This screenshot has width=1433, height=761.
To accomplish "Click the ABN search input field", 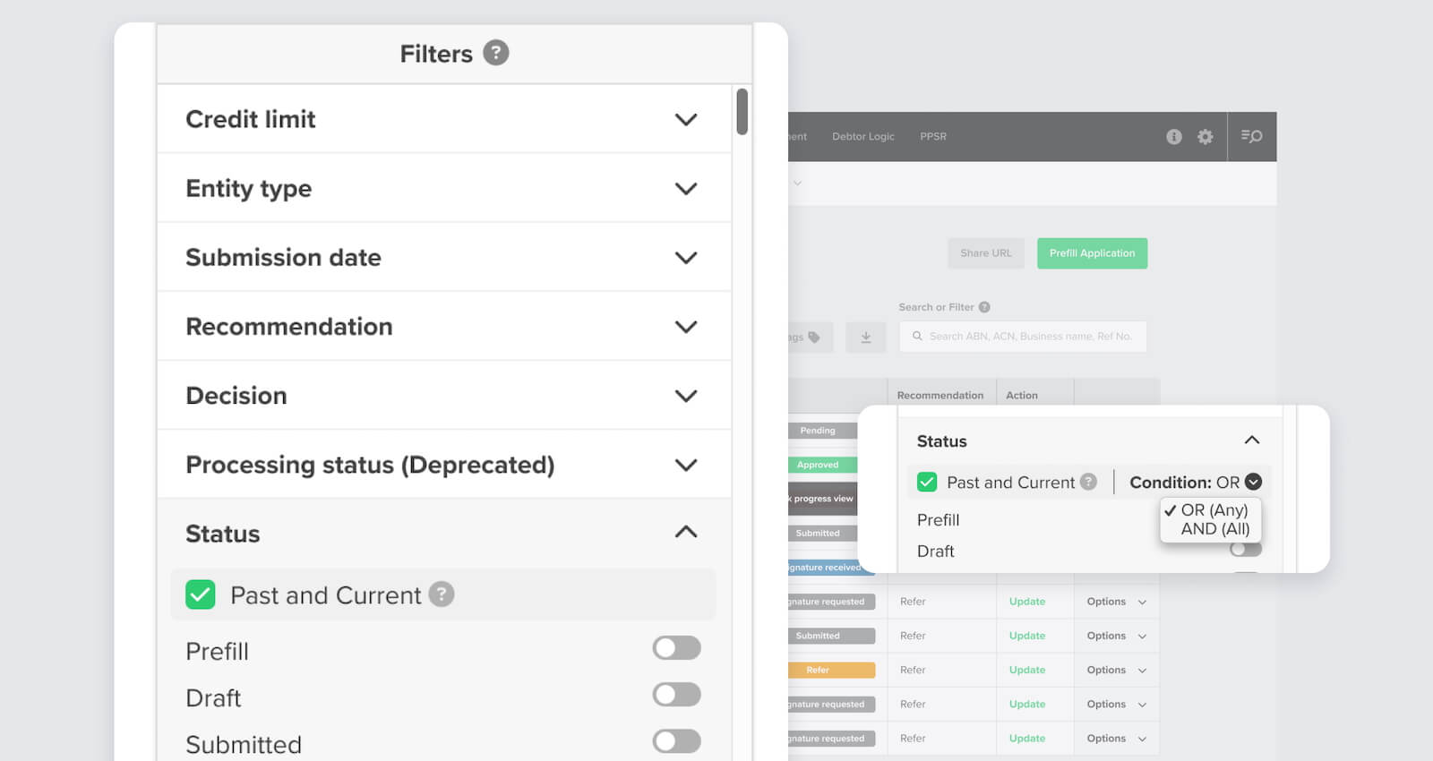I will 1030,337.
